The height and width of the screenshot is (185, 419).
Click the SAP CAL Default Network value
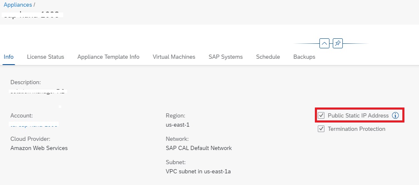(x=199, y=148)
